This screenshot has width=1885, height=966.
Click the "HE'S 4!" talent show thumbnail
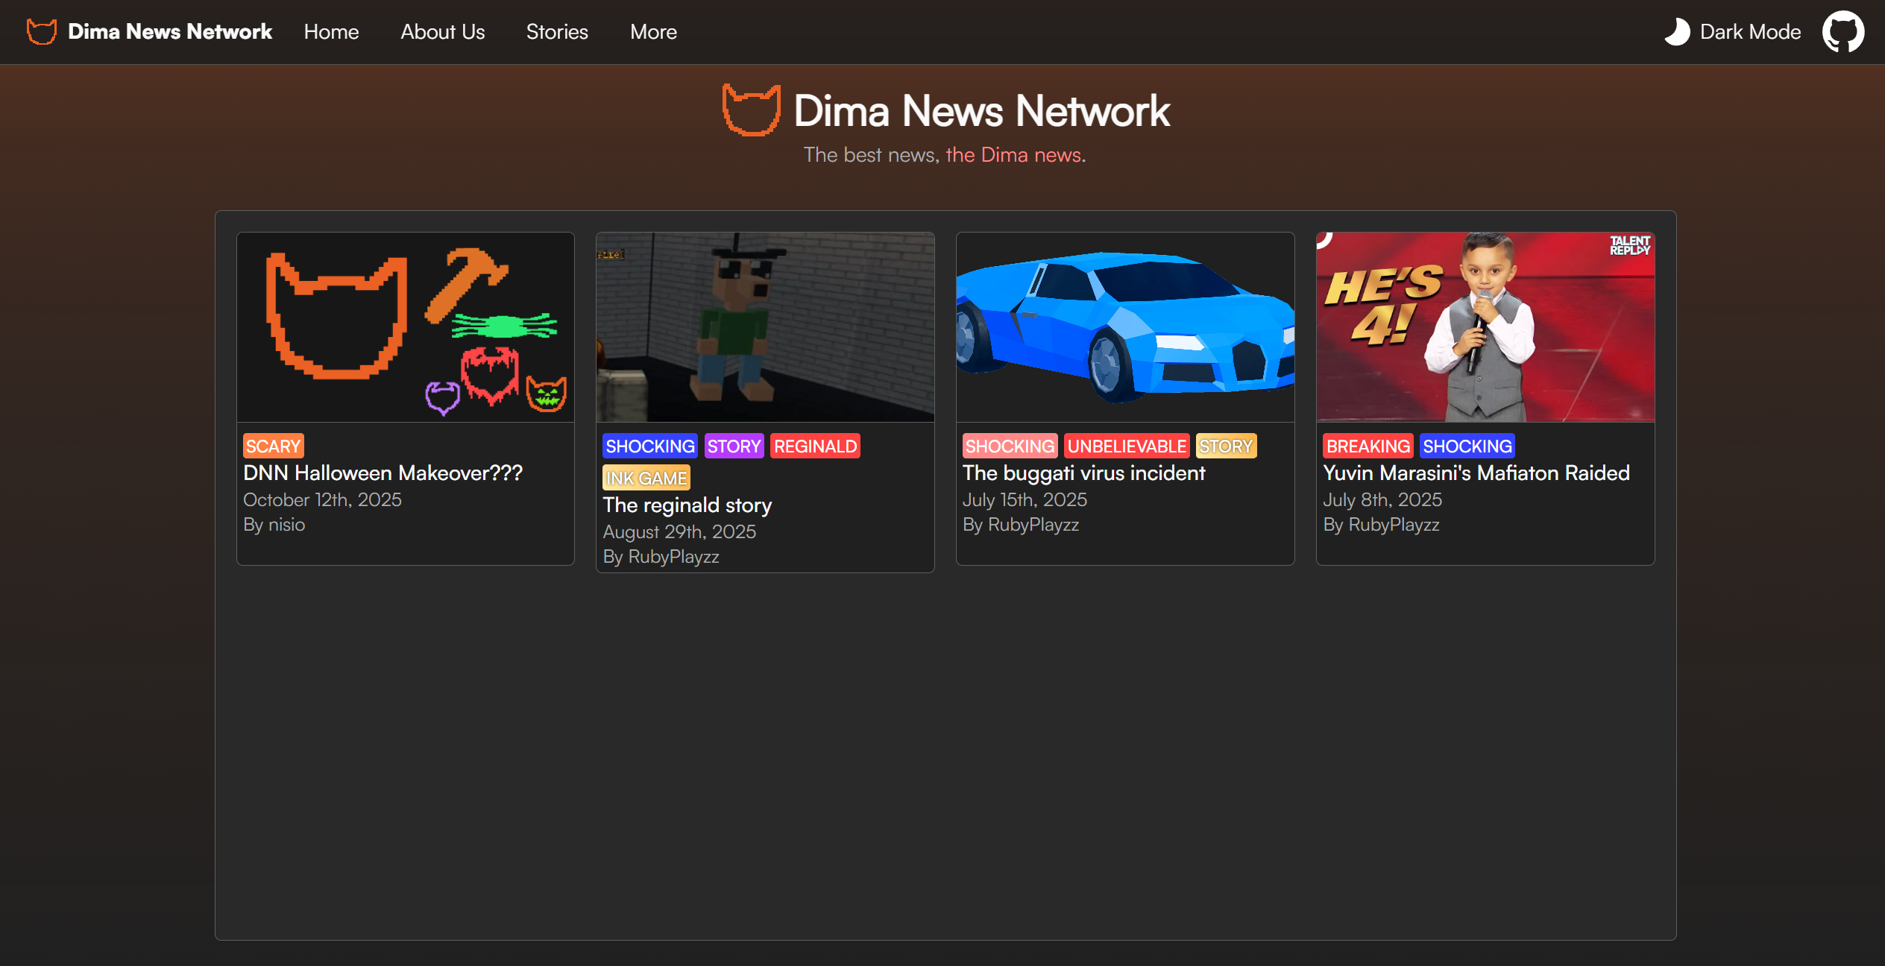coord(1485,326)
